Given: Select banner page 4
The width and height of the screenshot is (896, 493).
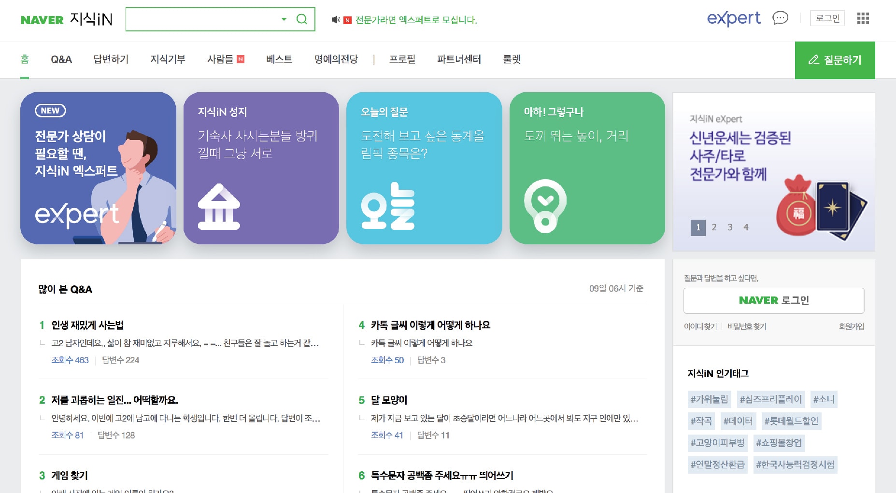Looking at the screenshot, I should 746,227.
